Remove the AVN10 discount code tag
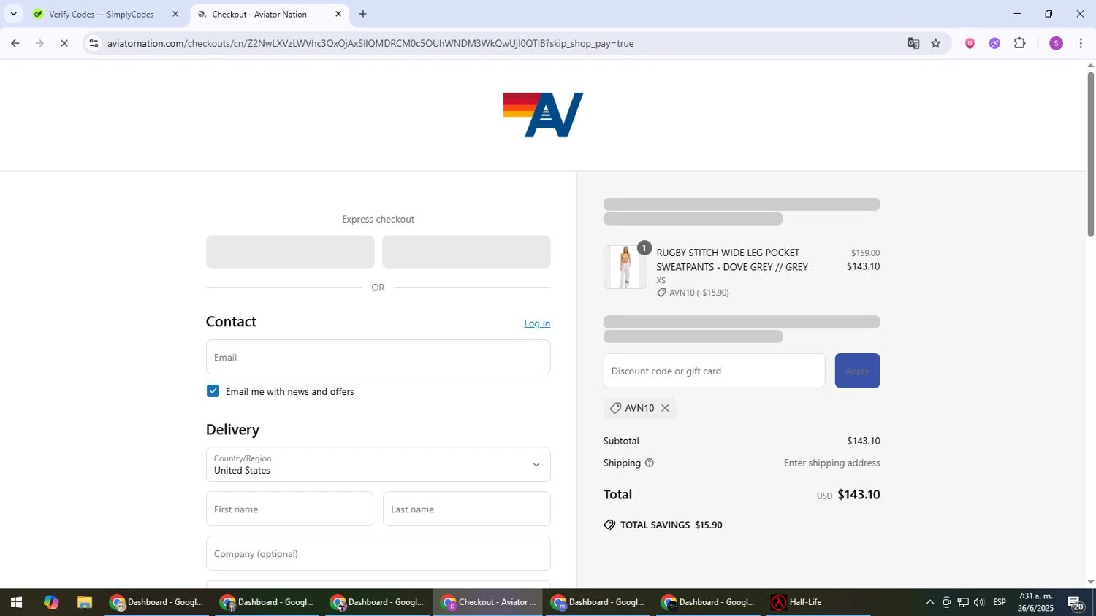The width and height of the screenshot is (1096, 616). [665, 408]
